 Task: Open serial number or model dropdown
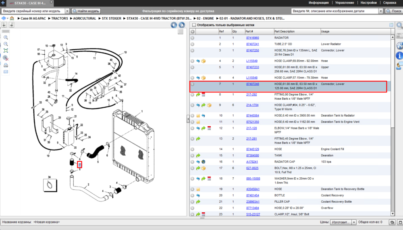tap(67, 11)
